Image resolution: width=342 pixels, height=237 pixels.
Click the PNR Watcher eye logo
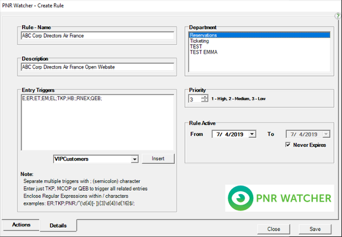click(x=241, y=198)
